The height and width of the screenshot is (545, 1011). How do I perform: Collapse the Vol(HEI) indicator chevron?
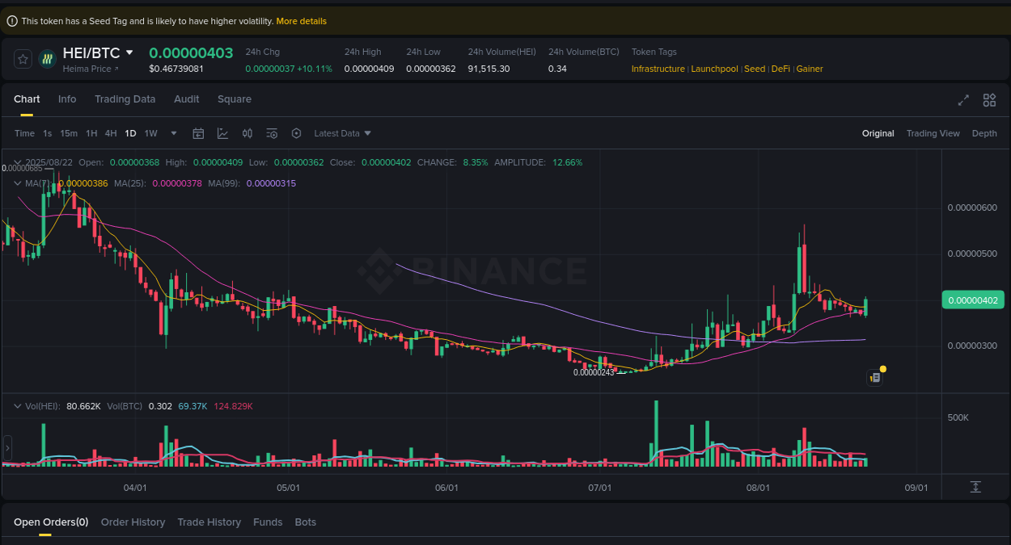pyautogui.click(x=18, y=406)
